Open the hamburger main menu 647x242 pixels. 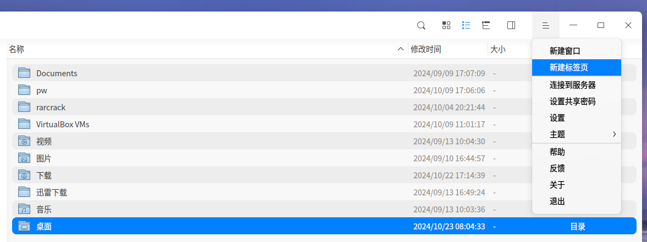545,25
